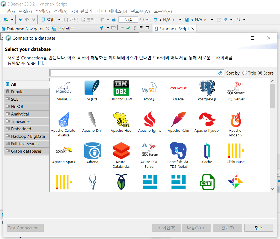Select the Timeseries category
This screenshot has width=280, height=239.
click(27, 121)
